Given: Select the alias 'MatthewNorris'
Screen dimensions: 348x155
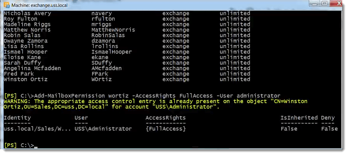Looking at the screenshot, I should click(x=113, y=30).
